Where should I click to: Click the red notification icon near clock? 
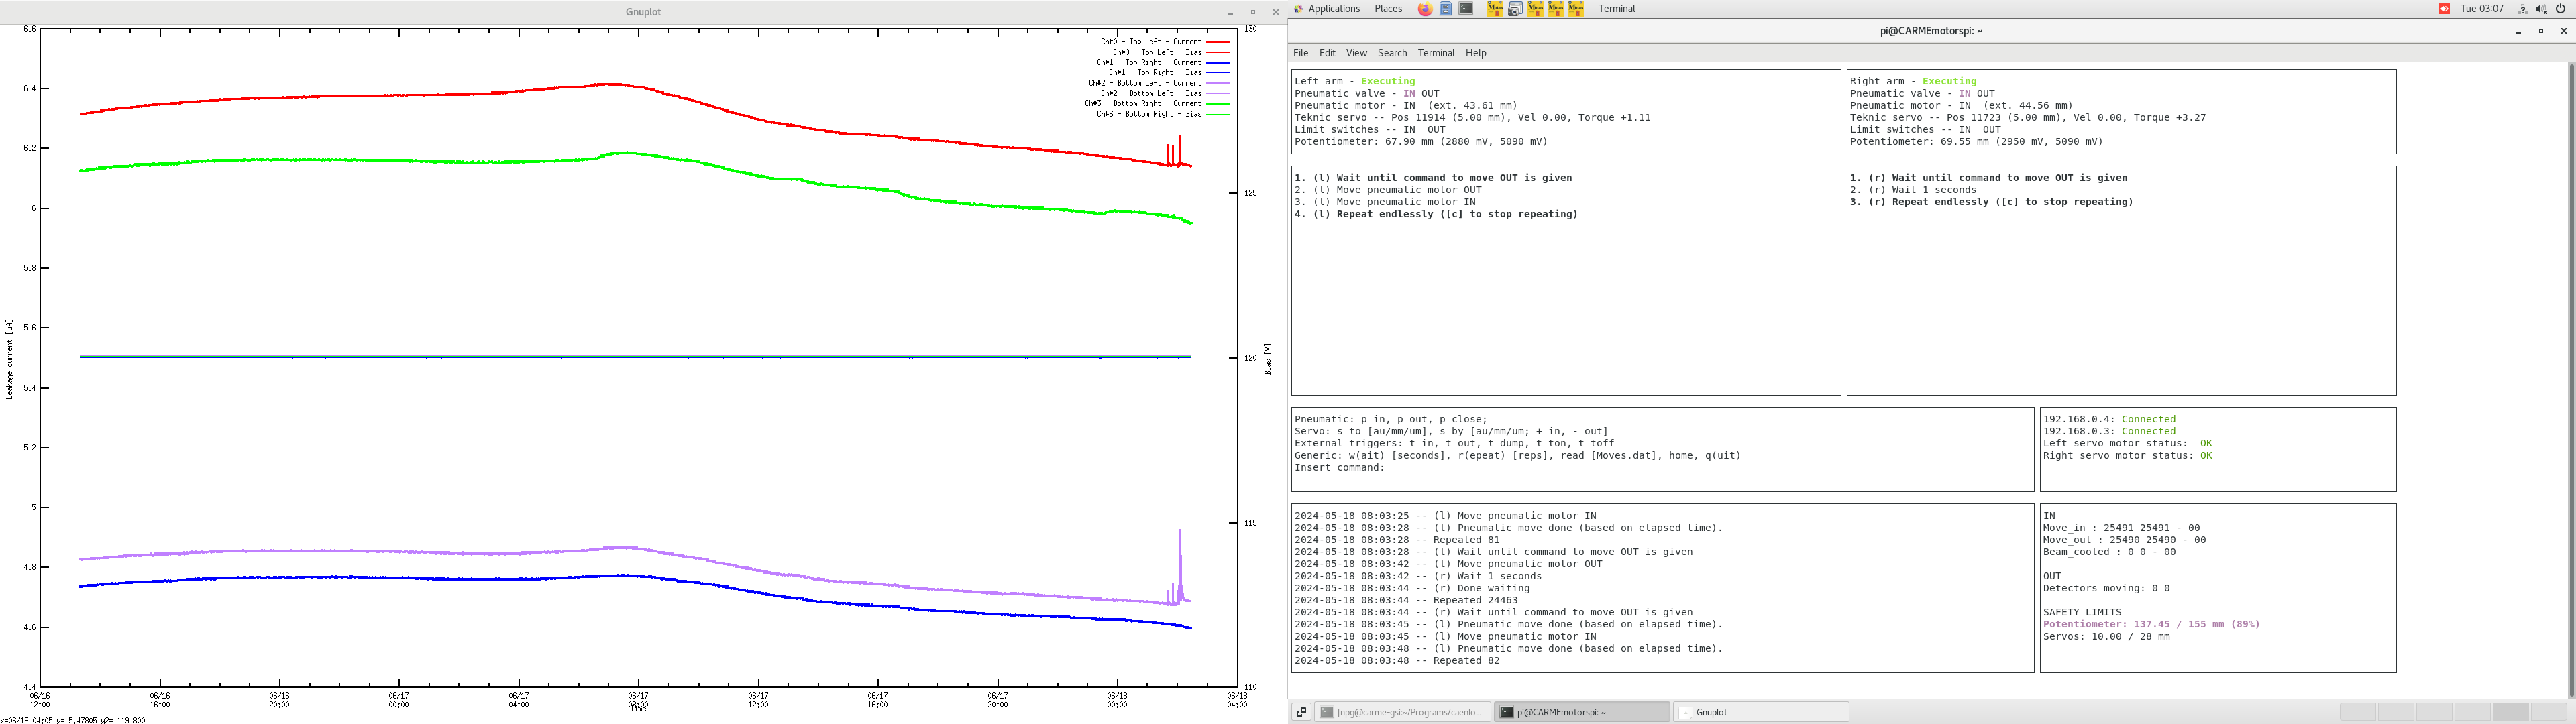tap(2444, 9)
